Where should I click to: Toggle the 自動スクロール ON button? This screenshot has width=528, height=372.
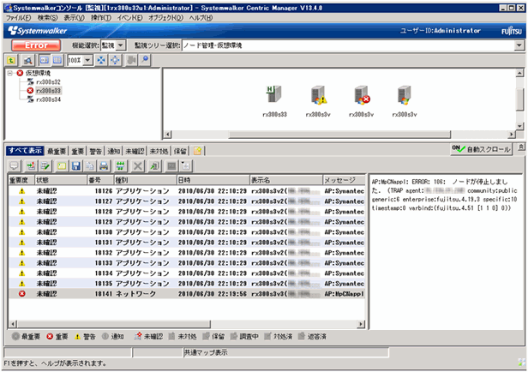[482, 149]
